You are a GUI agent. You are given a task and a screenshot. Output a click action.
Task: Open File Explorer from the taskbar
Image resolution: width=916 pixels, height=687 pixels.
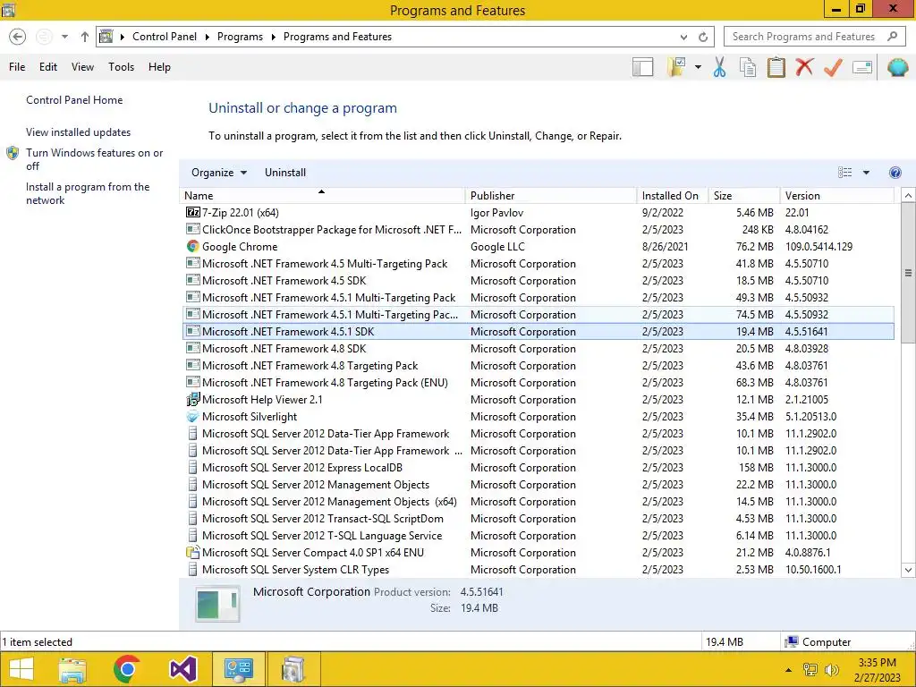point(72,669)
